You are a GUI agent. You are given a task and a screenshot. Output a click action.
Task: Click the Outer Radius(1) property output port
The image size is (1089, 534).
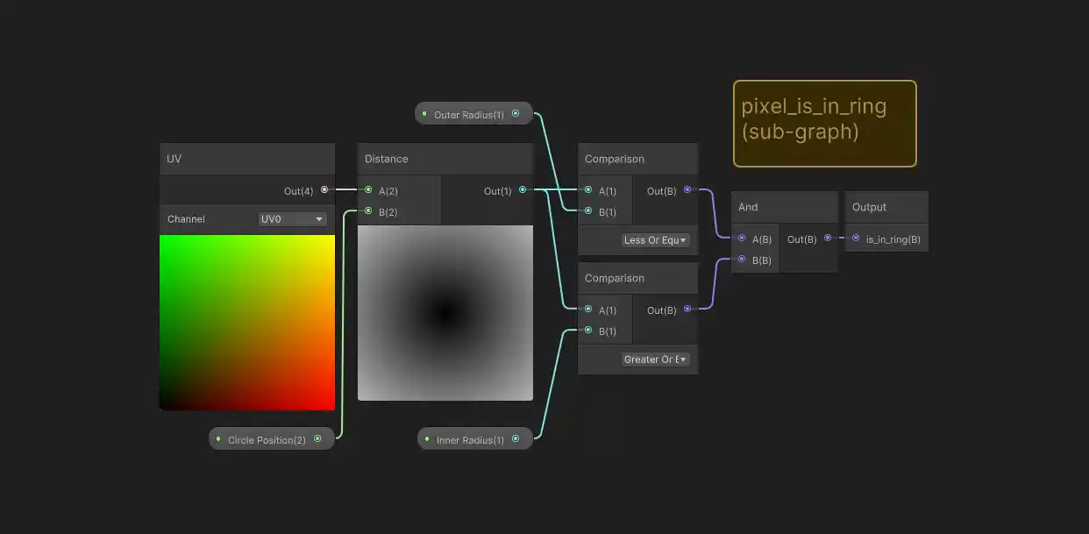[516, 114]
